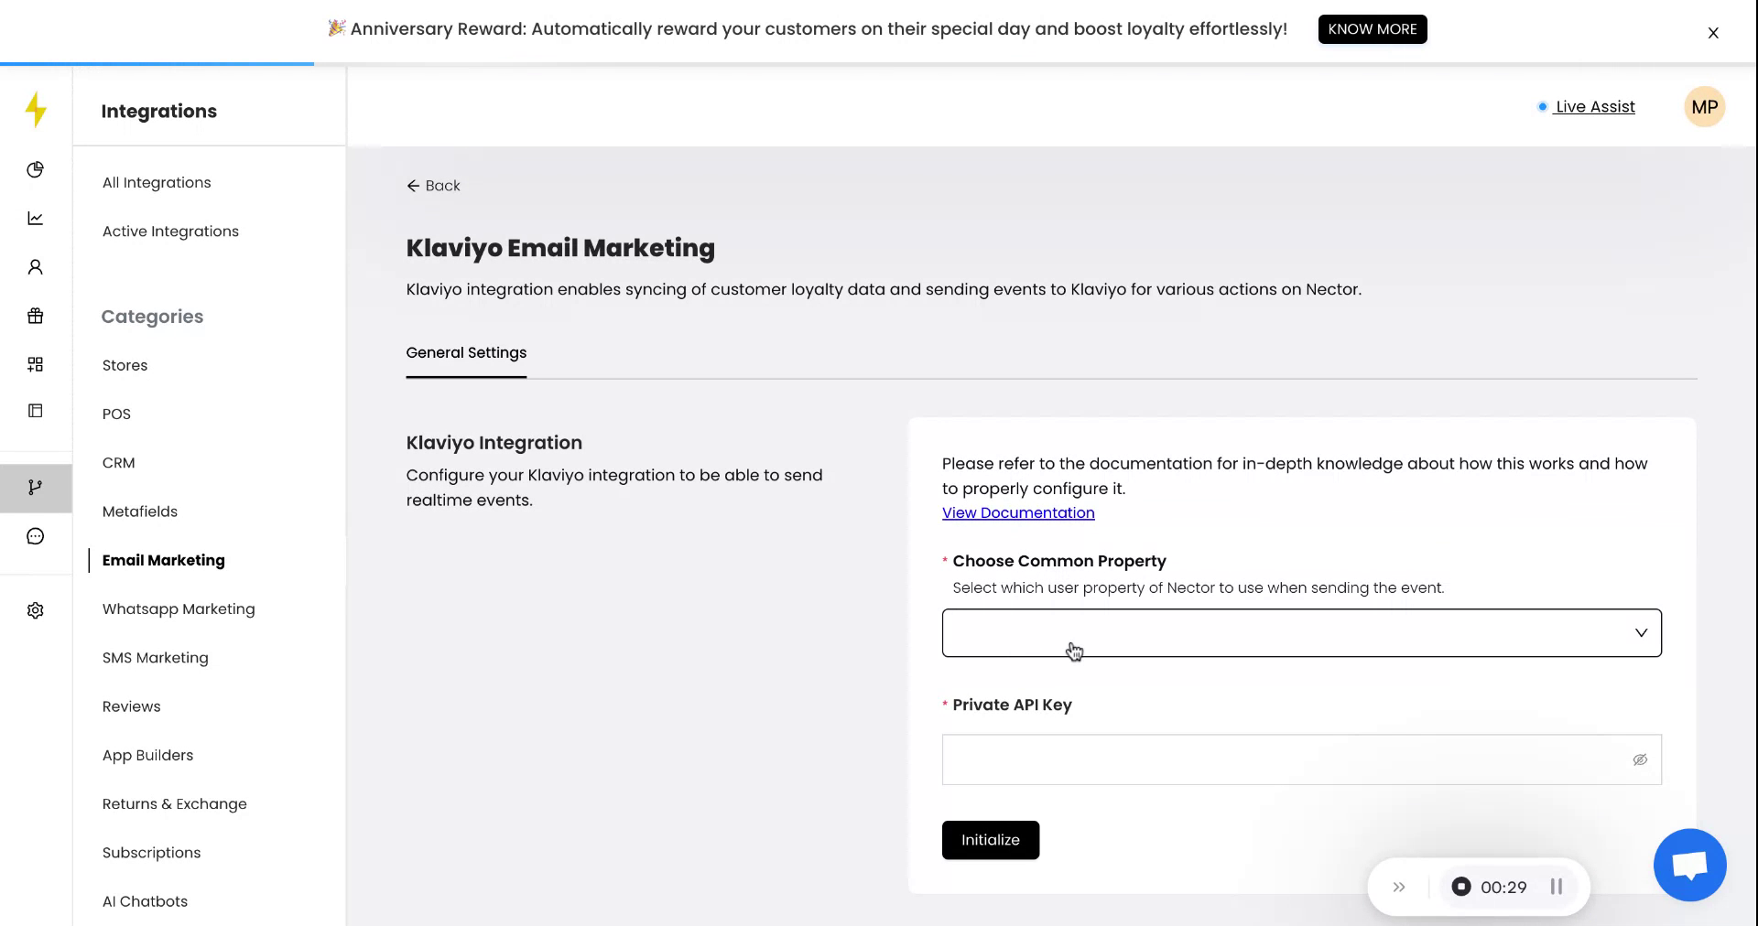Open the View Documentation link
The image size is (1758, 926).
coord(1018,512)
